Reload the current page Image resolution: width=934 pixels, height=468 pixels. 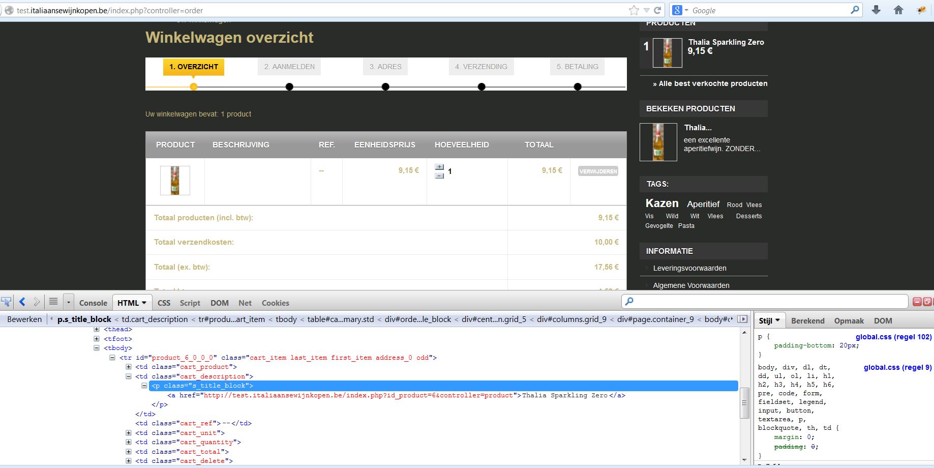click(657, 10)
